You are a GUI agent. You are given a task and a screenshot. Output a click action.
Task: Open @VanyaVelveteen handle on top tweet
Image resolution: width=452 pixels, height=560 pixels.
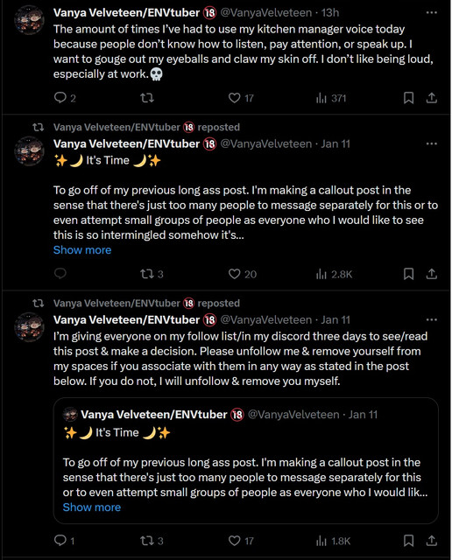point(266,13)
